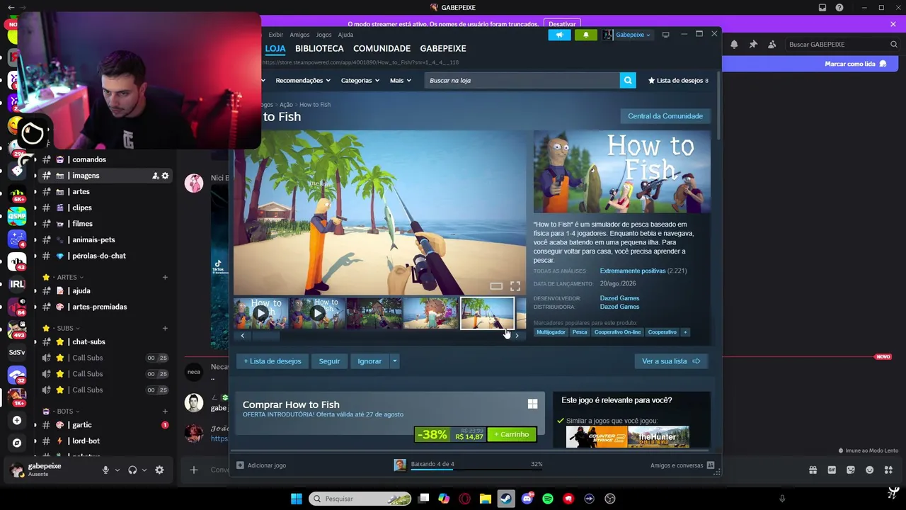Screen dimensions: 906x510
Task: Open microphone input options chevron
Action: point(117,470)
